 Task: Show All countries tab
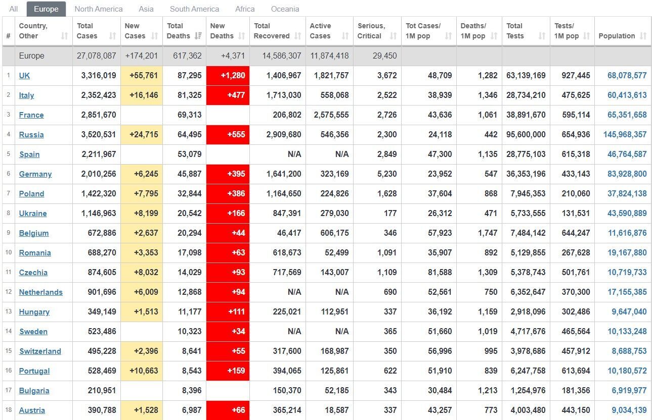click(14, 9)
